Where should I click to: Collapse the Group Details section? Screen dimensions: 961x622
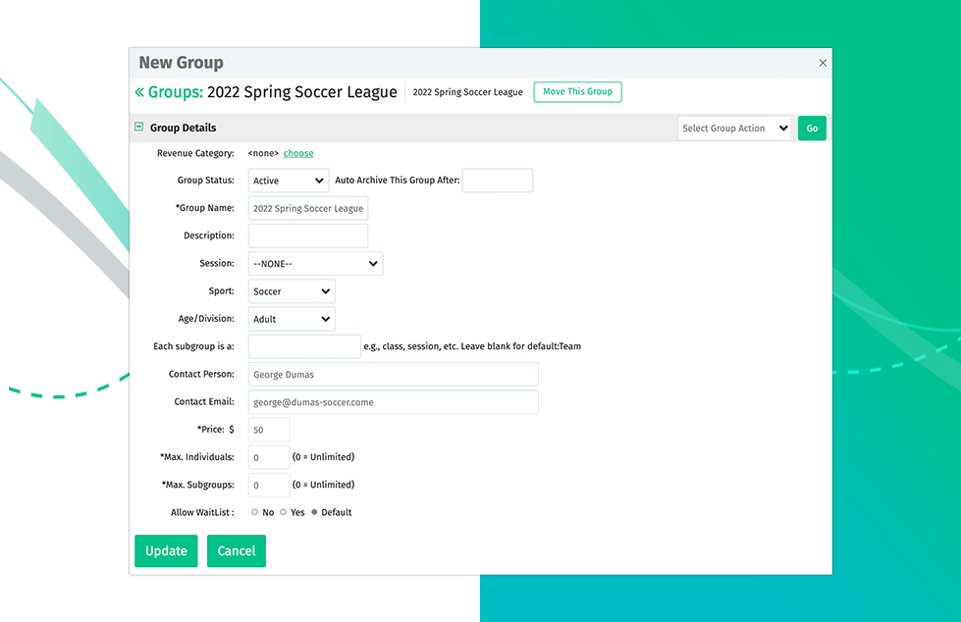pyautogui.click(x=138, y=128)
